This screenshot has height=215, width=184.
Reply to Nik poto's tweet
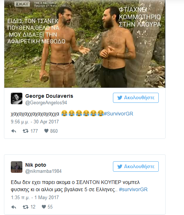pos(14,207)
